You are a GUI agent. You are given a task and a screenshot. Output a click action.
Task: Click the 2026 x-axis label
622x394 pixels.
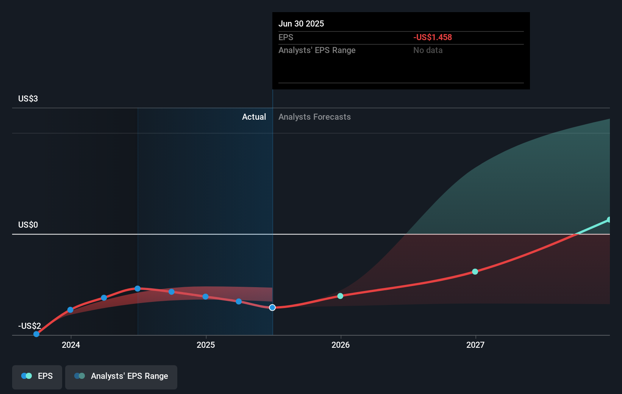point(341,345)
